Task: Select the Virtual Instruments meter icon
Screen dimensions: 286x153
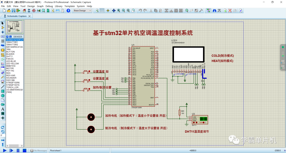Action: 3,82
